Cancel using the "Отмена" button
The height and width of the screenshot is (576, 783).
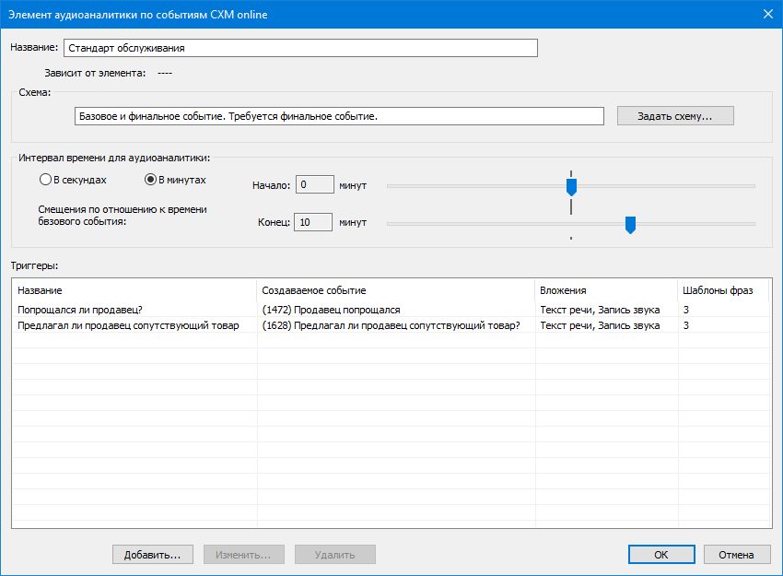736,555
